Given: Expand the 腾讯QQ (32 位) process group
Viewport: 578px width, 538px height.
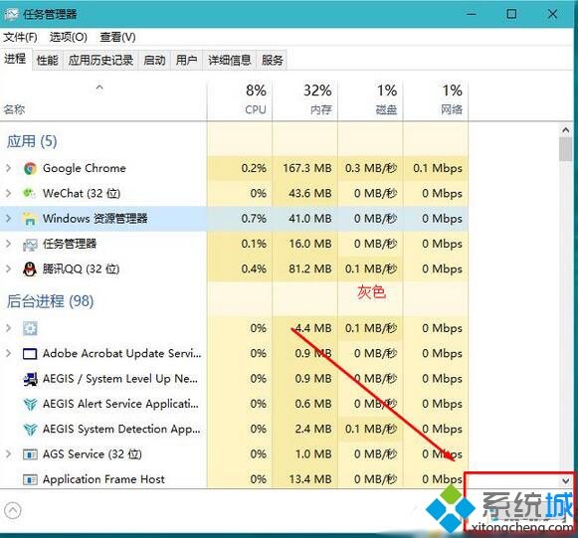Looking at the screenshot, I should tap(9, 269).
